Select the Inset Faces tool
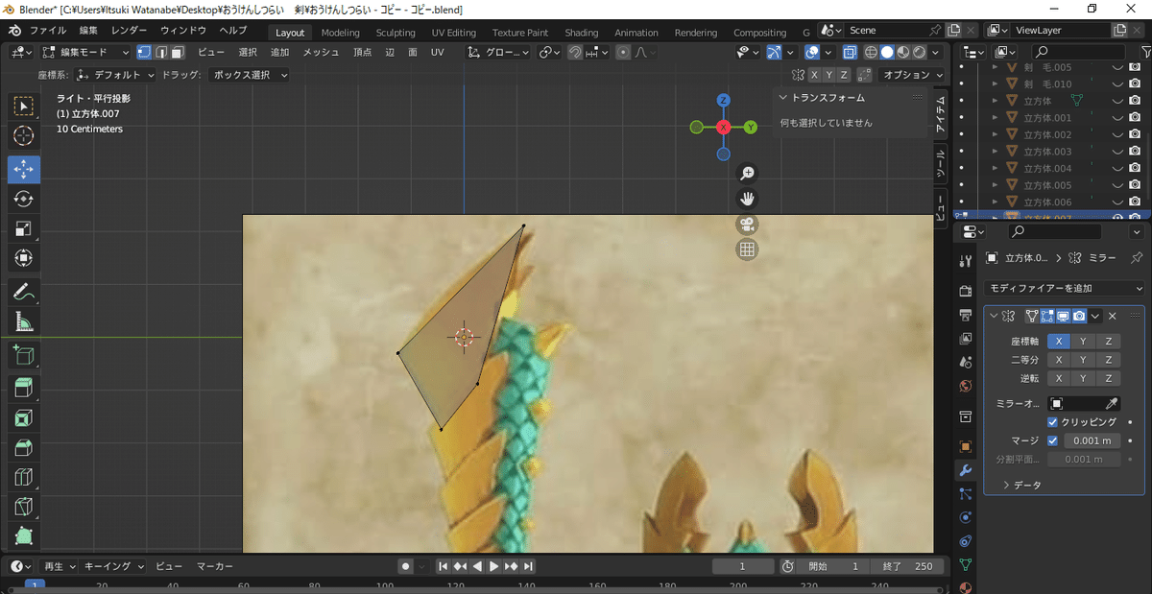This screenshot has height=594, width=1152. click(x=24, y=418)
